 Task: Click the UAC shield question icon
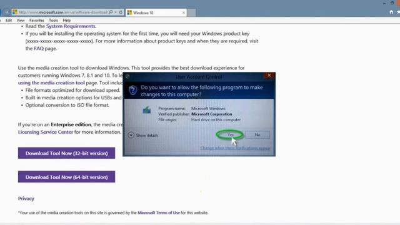tap(132, 90)
